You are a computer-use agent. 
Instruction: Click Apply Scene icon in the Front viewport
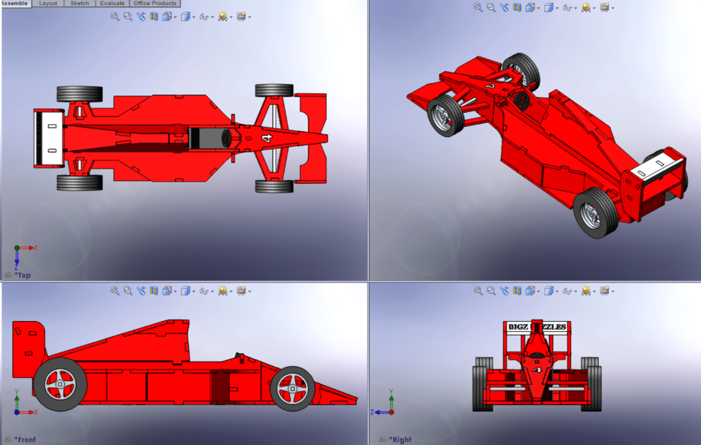[241, 290]
